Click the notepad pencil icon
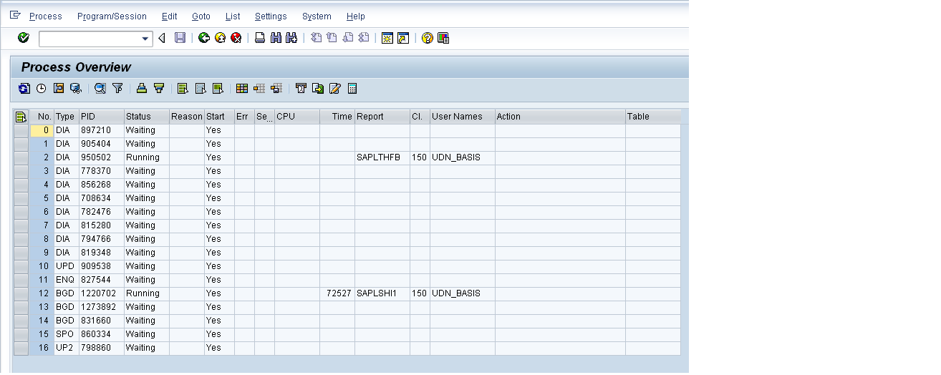This screenshot has height=375, width=941. pyautogui.click(x=334, y=89)
